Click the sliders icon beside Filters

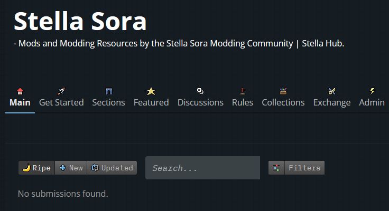click(x=276, y=168)
